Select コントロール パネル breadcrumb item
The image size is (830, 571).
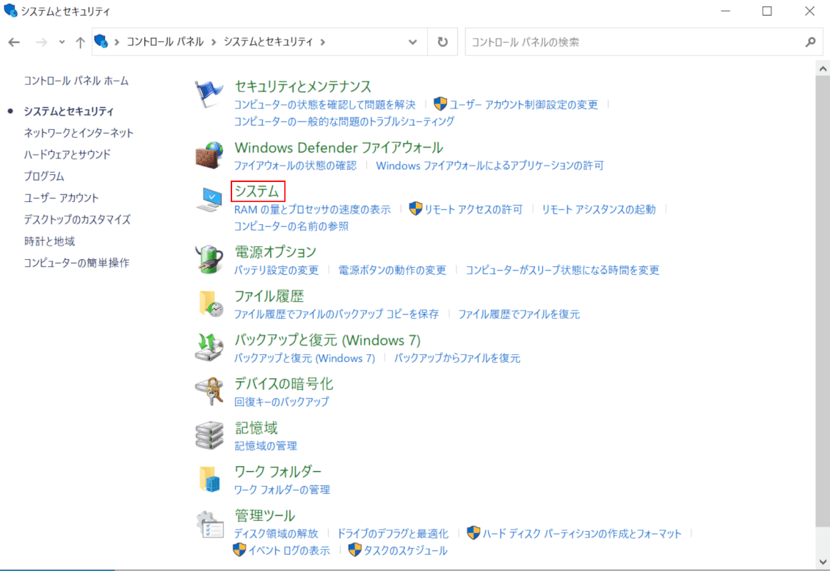pos(165,42)
